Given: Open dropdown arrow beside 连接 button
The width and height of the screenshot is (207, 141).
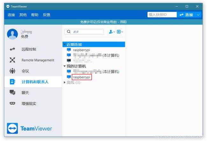Looking at the screenshot, I should coord(198,15).
